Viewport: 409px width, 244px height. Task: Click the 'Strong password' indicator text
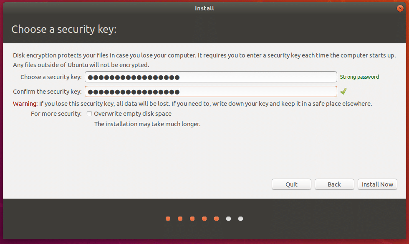pyautogui.click(x=359, y=77)
